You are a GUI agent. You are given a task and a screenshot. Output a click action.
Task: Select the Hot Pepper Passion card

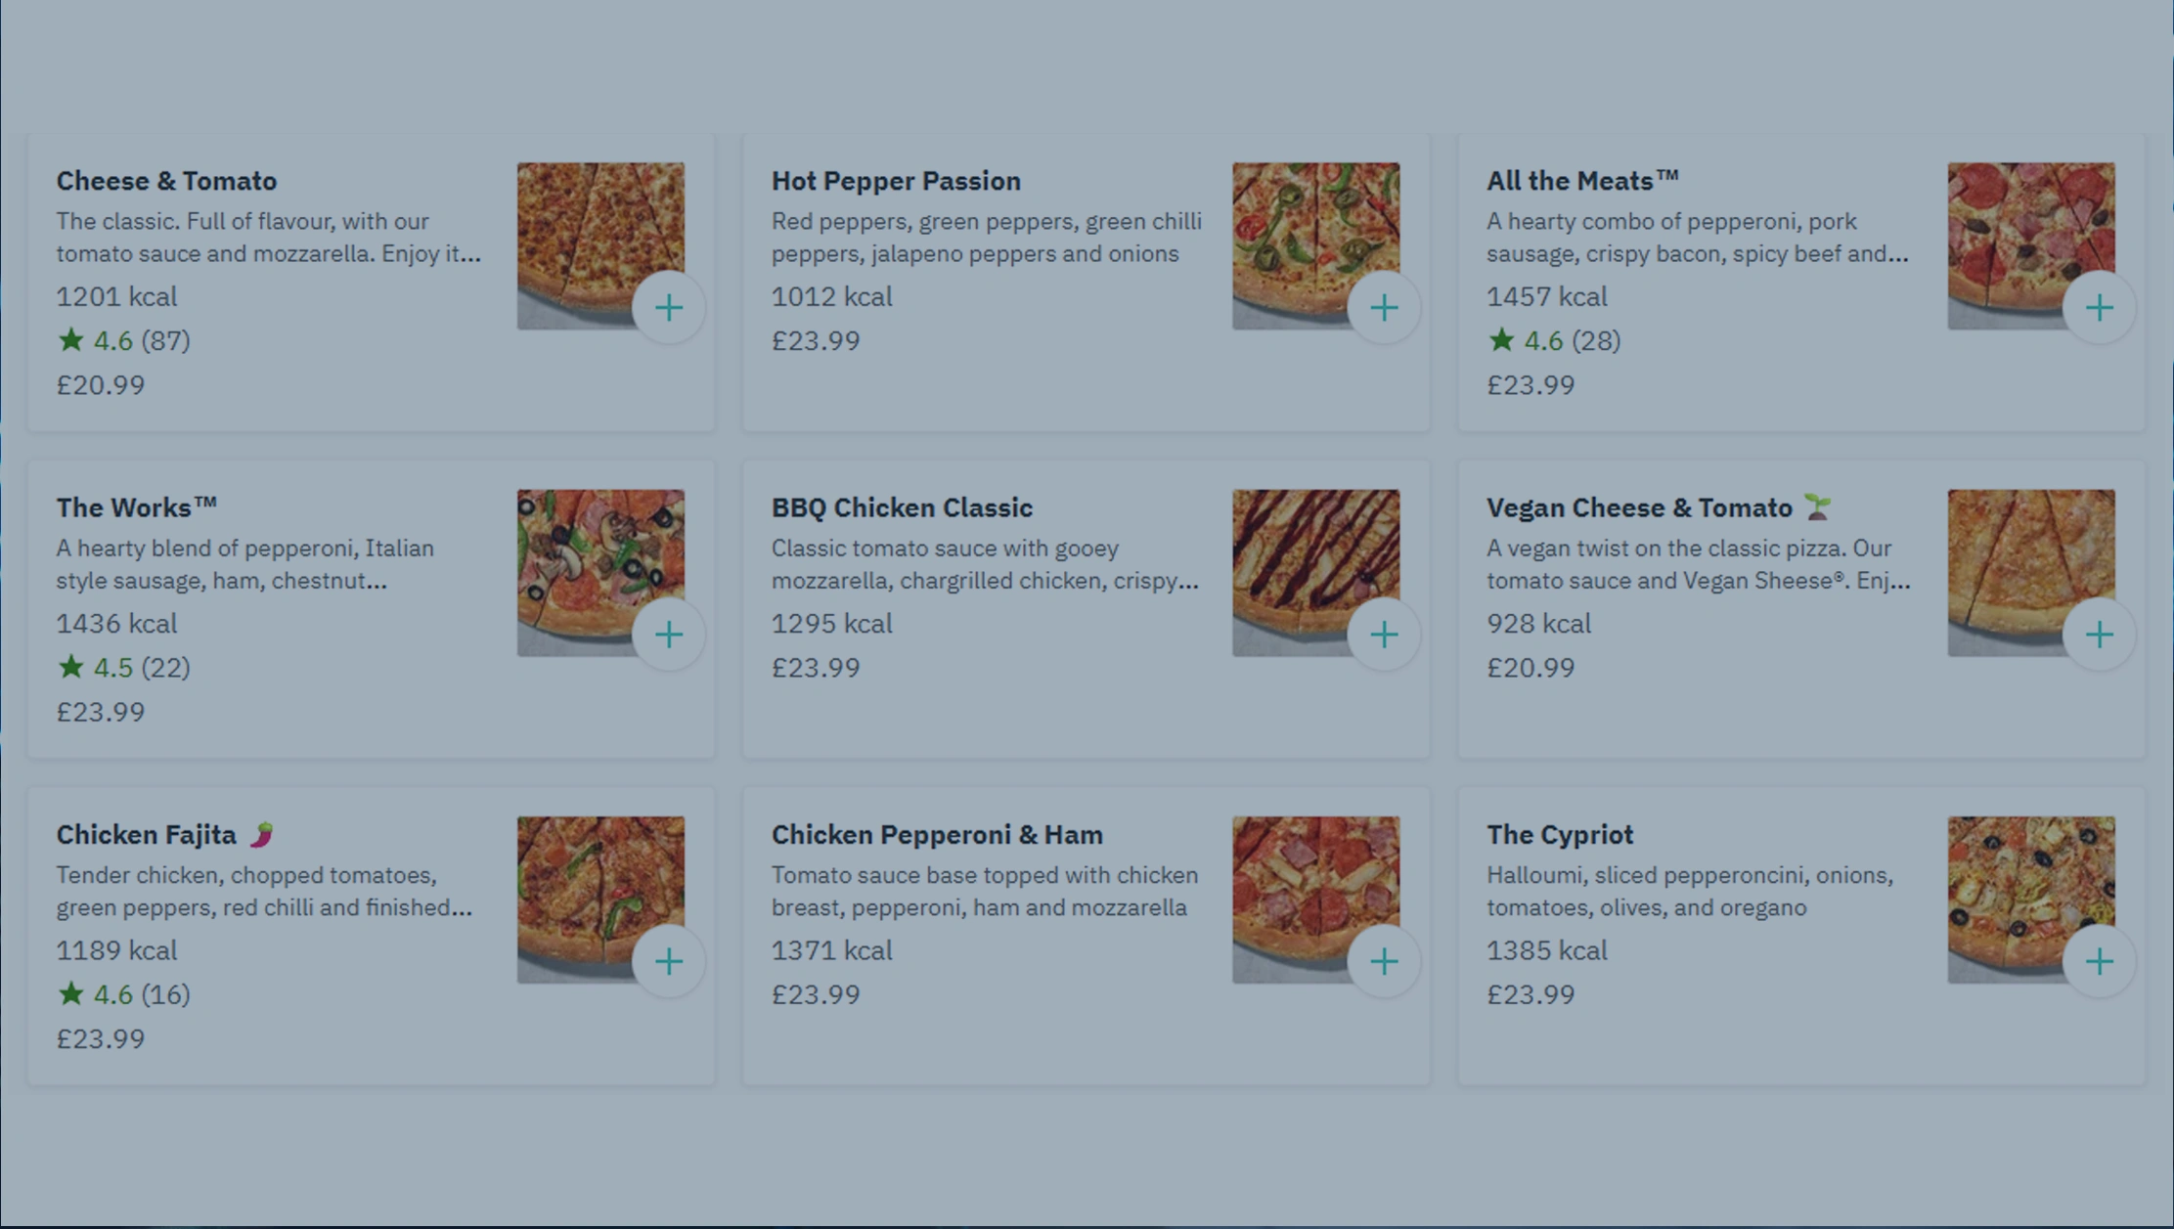point(896,181)
